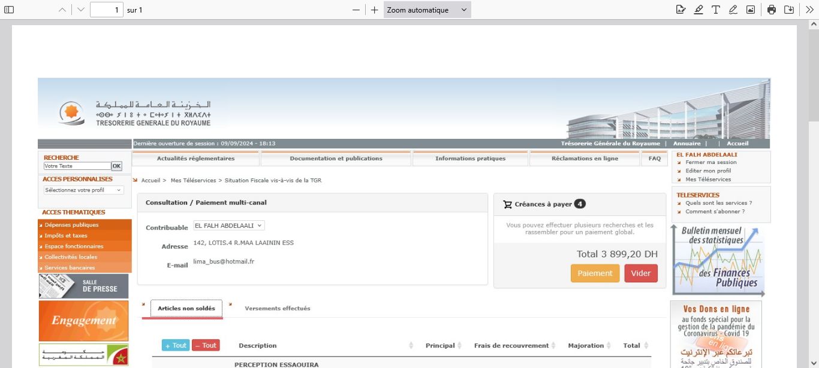Open Bulletin mensuel des statistiques banner
The height and width of the screenshot is (368, 819).
click(718, 260)
